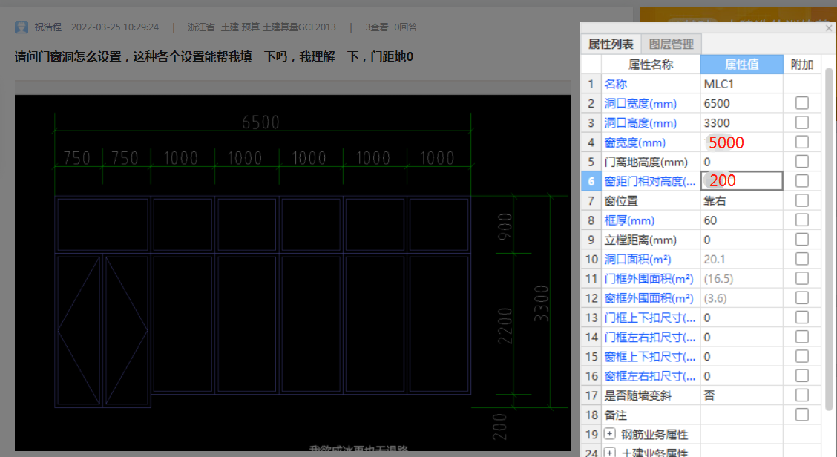The width and height of the screenshot is (837, 457).
Task: Toggle 附加 checkbox for 窗距门相对高度 row
Action: pyautogui.click(x=802, y=181)
